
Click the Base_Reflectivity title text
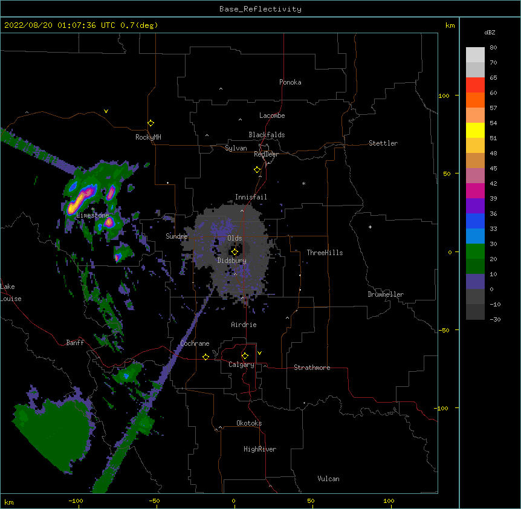pos(260,9)
